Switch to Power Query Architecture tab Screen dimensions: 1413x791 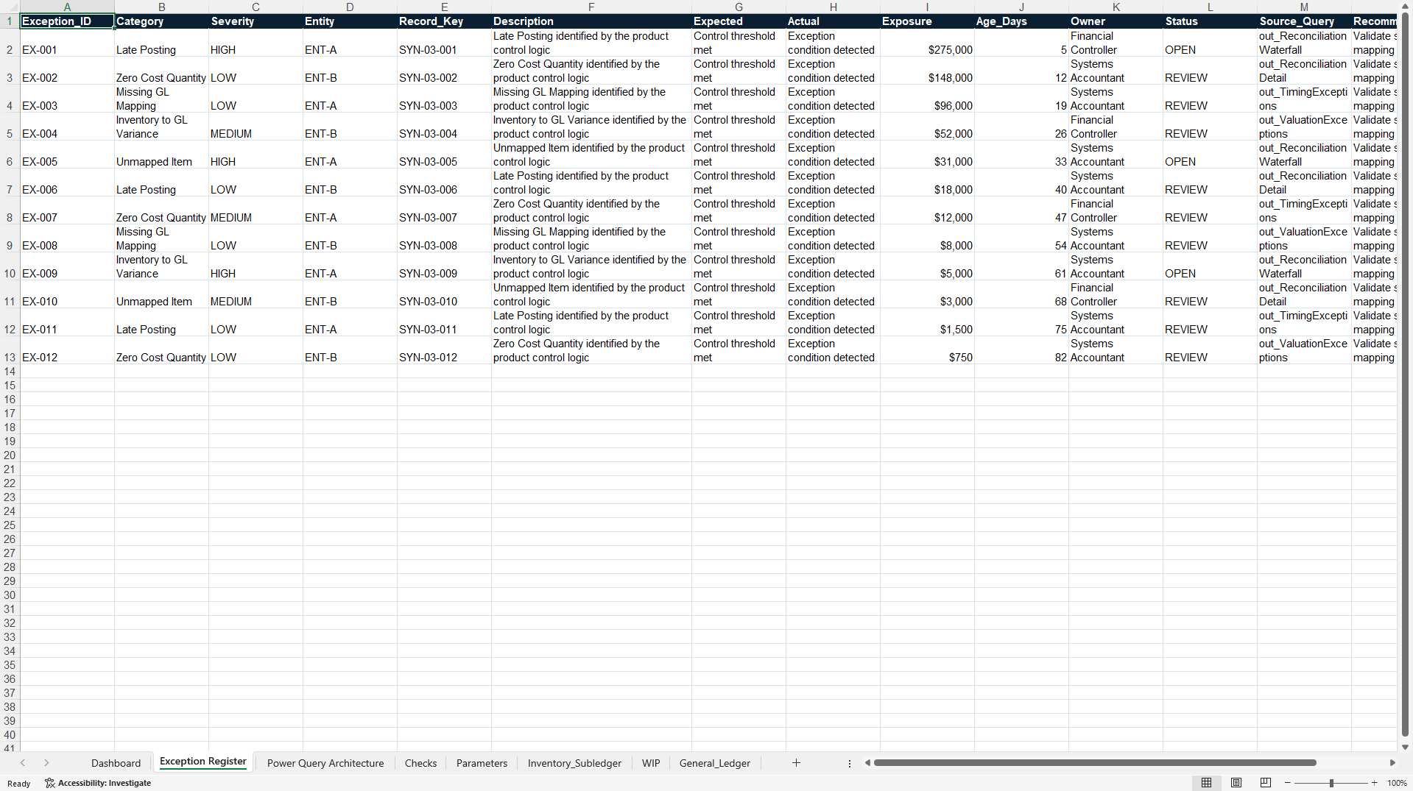(x=325, y=763)
